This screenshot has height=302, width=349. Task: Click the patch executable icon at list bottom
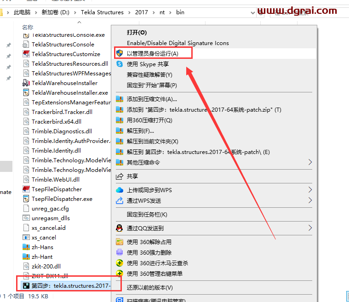pyautogui.click(x=26, y=286)
